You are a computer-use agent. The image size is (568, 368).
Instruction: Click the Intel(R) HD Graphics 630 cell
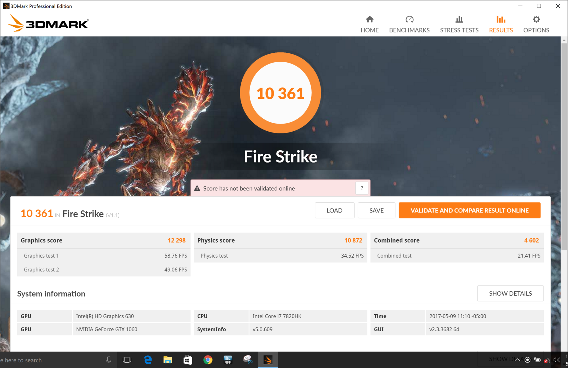click(131, 316)
